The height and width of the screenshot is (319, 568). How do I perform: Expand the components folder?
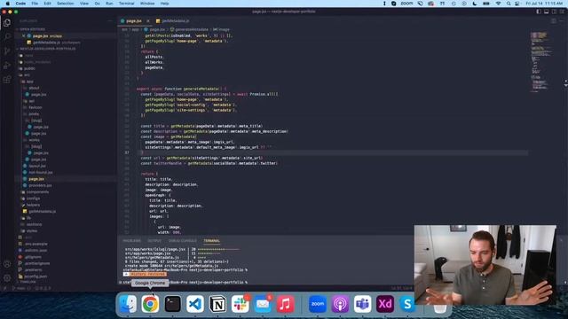[36, 192]
